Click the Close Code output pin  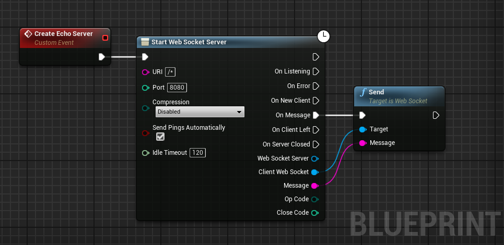click(315, 213)
